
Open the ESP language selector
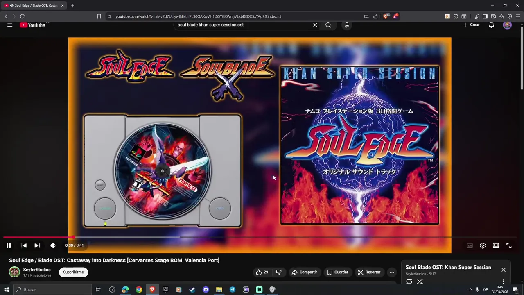(485, 290)
